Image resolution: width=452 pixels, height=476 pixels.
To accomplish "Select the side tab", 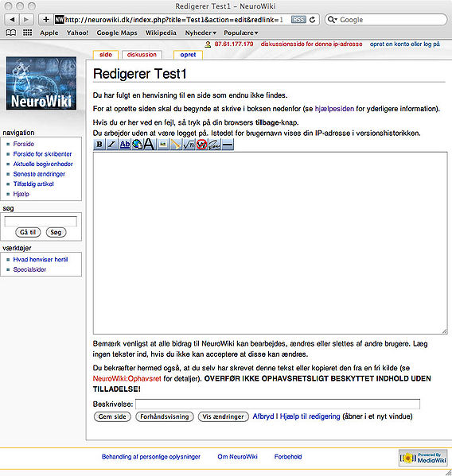I will tap(106, 55).
